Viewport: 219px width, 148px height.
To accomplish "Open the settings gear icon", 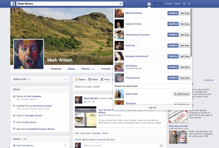I will tap(189, 4).
